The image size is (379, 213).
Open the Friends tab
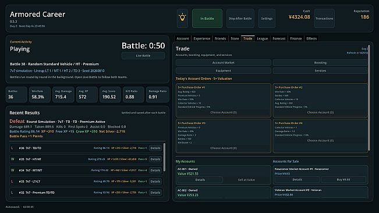coord(220,38)
